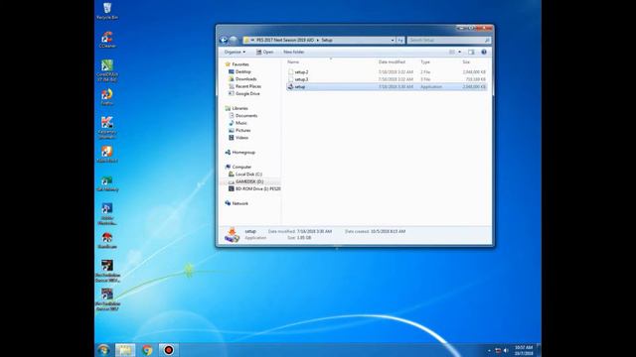
Task: Click PES 2017 Next Season breadcrumb
Action: pos(285,40)
